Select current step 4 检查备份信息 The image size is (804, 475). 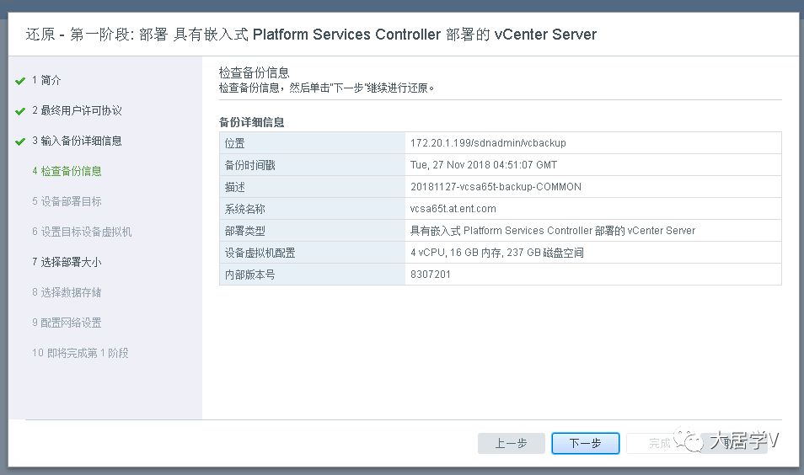(67, 172)
